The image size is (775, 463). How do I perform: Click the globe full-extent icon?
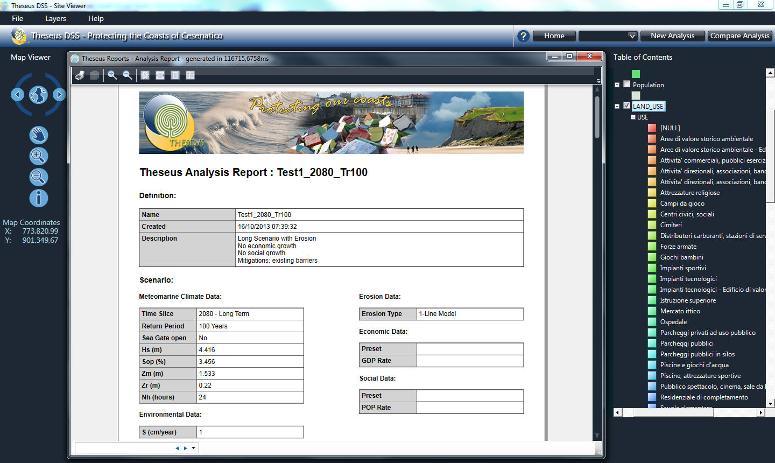[38, 95]
